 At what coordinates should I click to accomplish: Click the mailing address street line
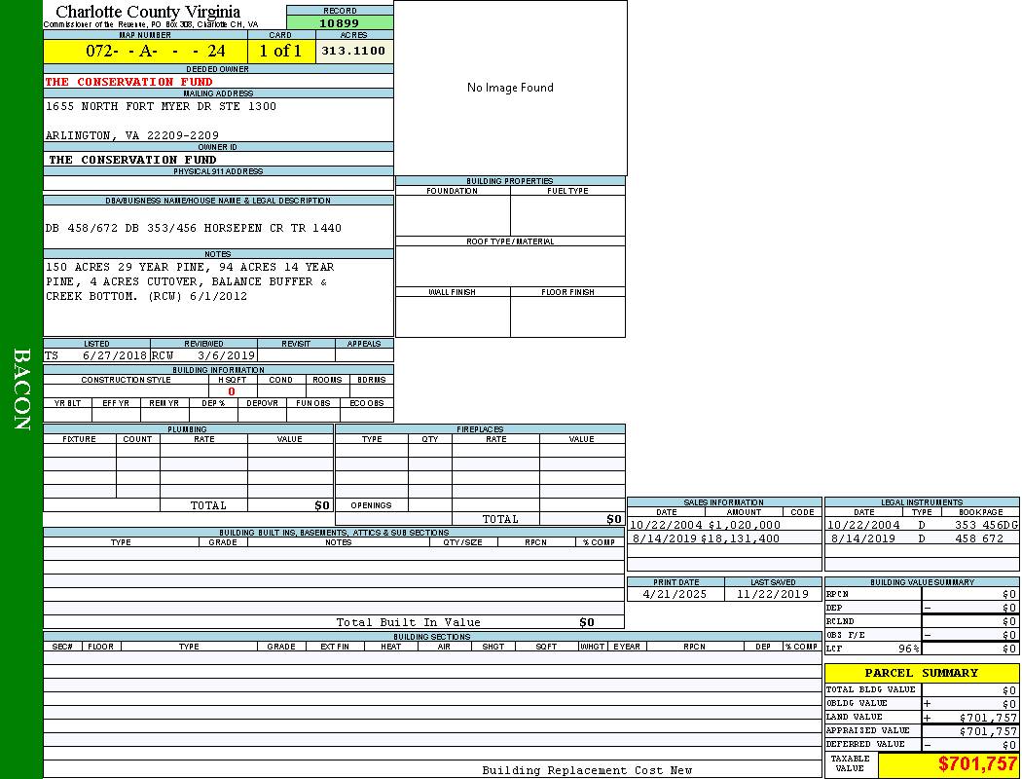(161, 106)
